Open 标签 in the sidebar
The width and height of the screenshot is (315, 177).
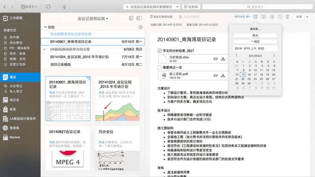pos(10,109)
